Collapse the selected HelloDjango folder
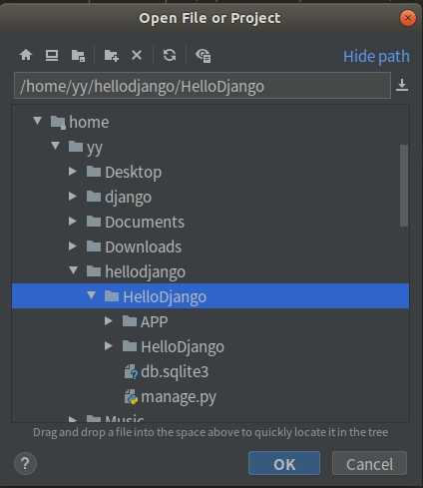This screenshot has width=423, height=488. pos(91,295)
